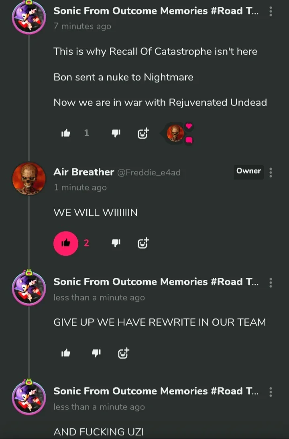Screen dimensions: 289x439
Task: Dislike the Recall Of Catastrophe comment
Action: click(x=116, y=133)
